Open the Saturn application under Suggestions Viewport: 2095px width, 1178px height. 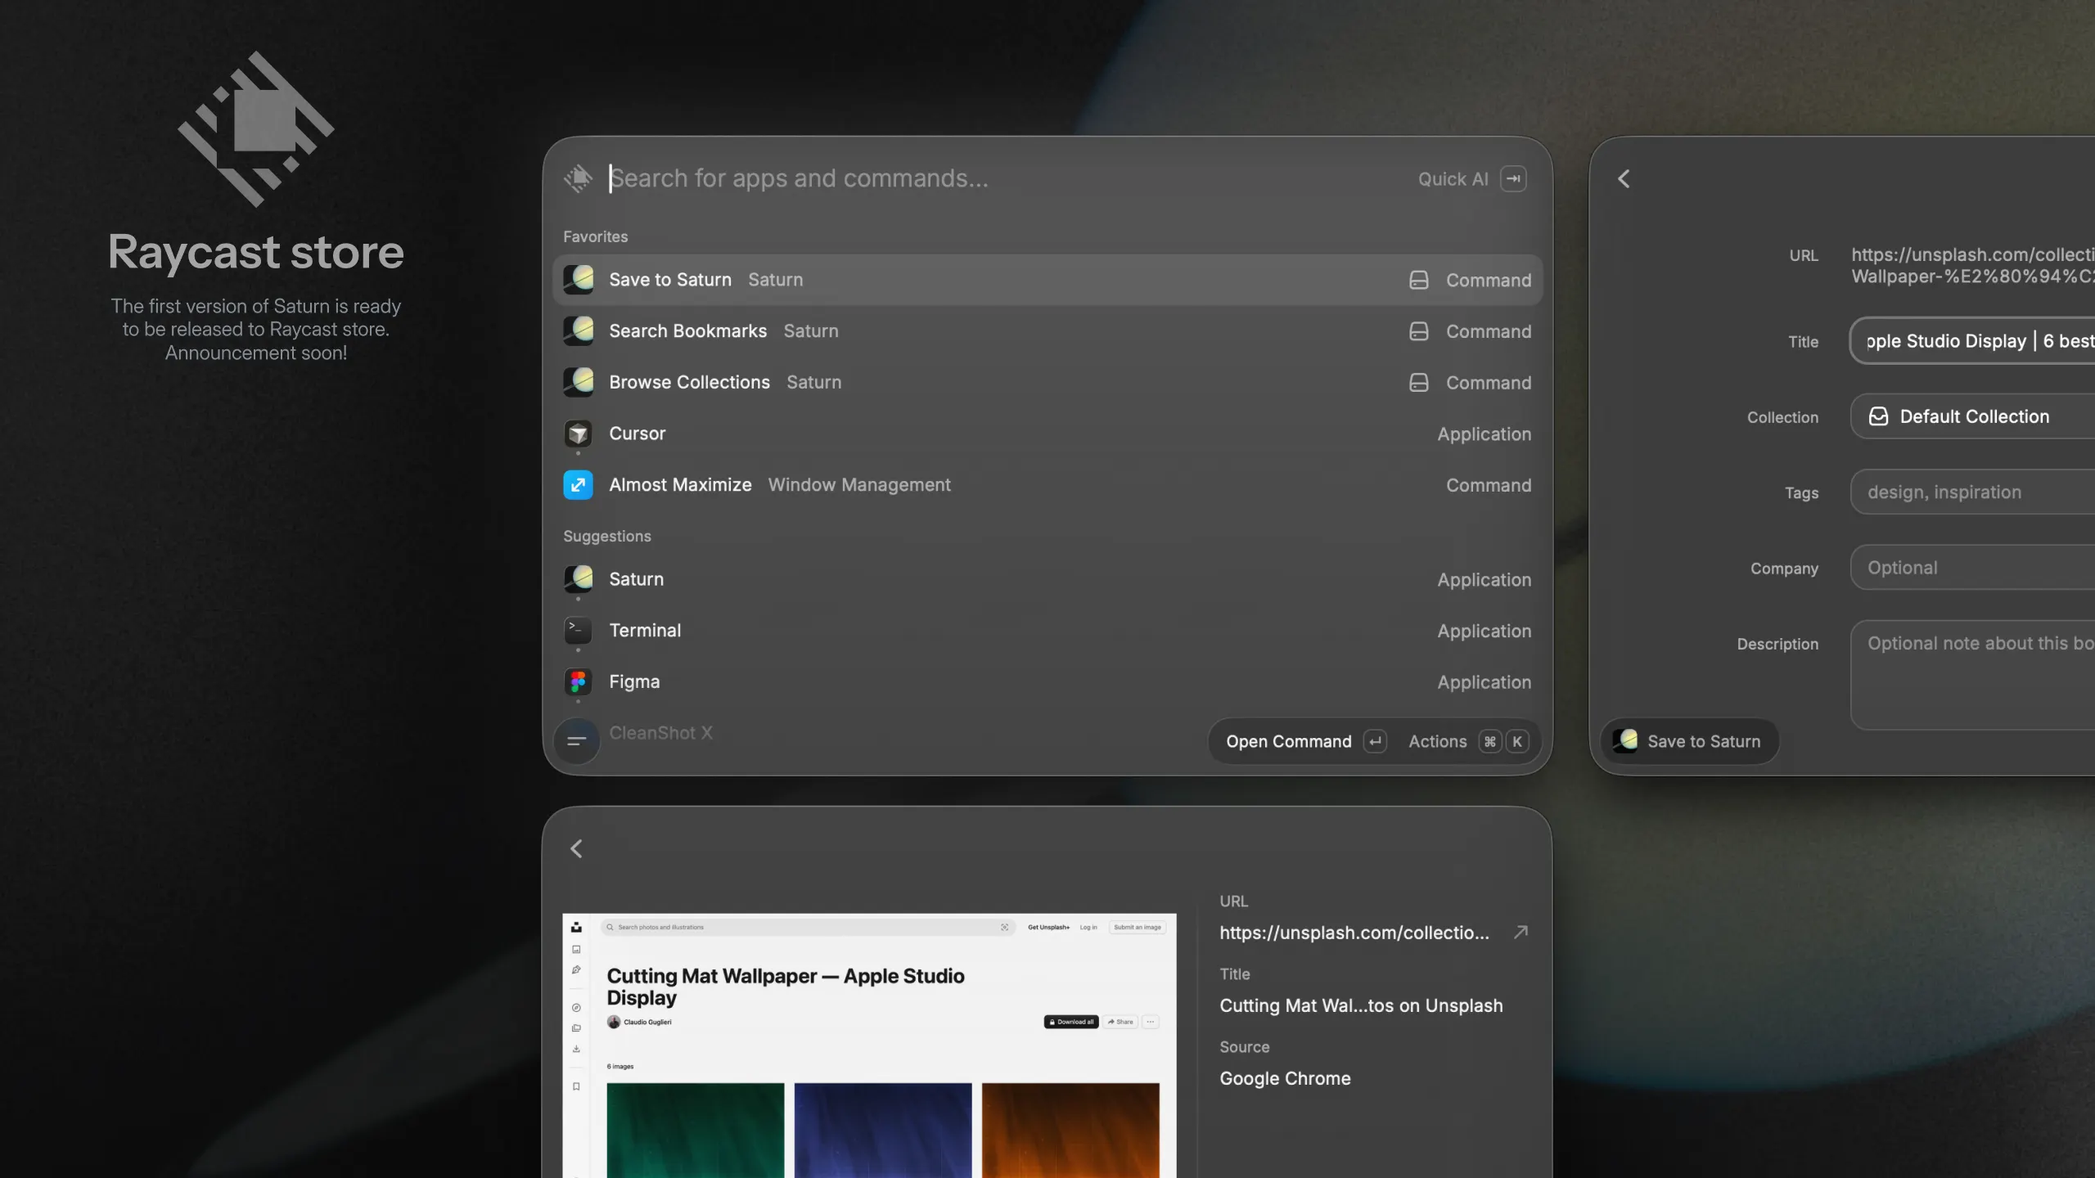click(1047, 579)
